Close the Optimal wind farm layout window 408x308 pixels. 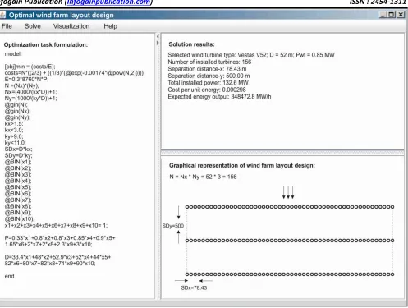401,15
